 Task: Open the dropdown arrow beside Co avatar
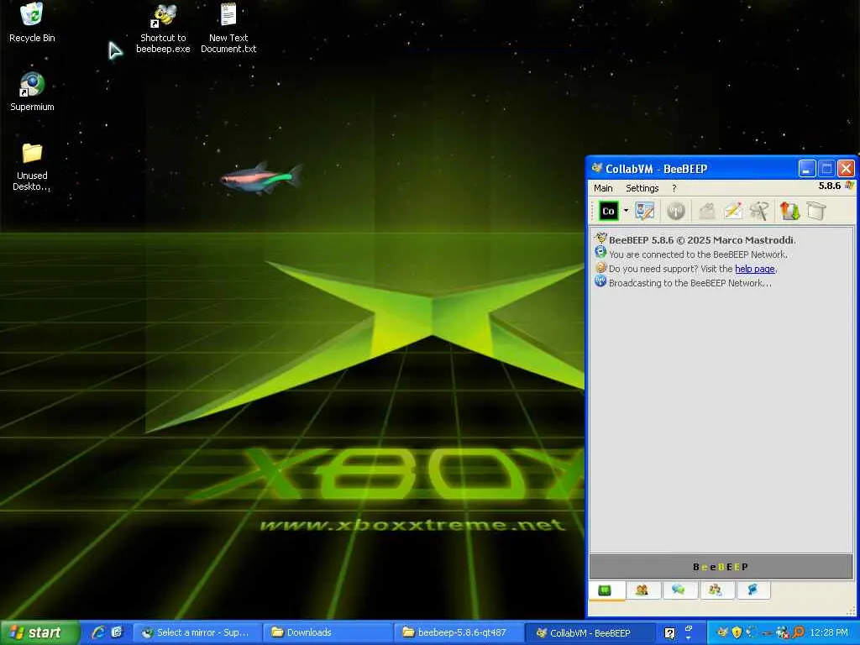click(626, 211)
